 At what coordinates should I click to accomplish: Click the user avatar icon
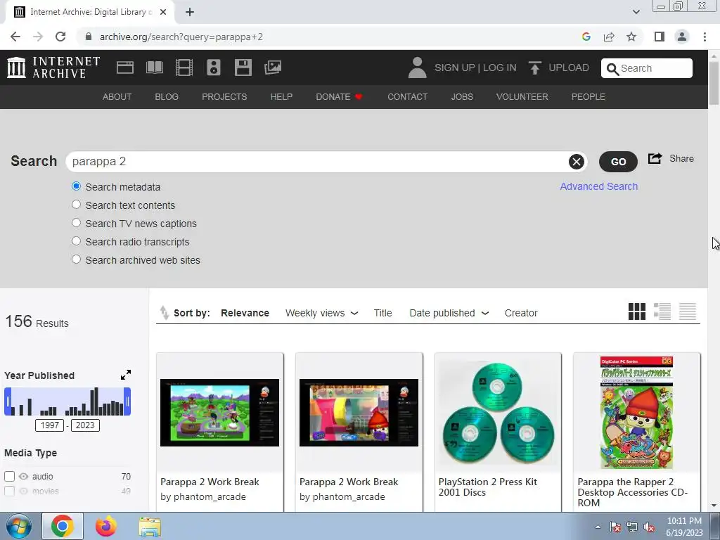click(417, 67)
